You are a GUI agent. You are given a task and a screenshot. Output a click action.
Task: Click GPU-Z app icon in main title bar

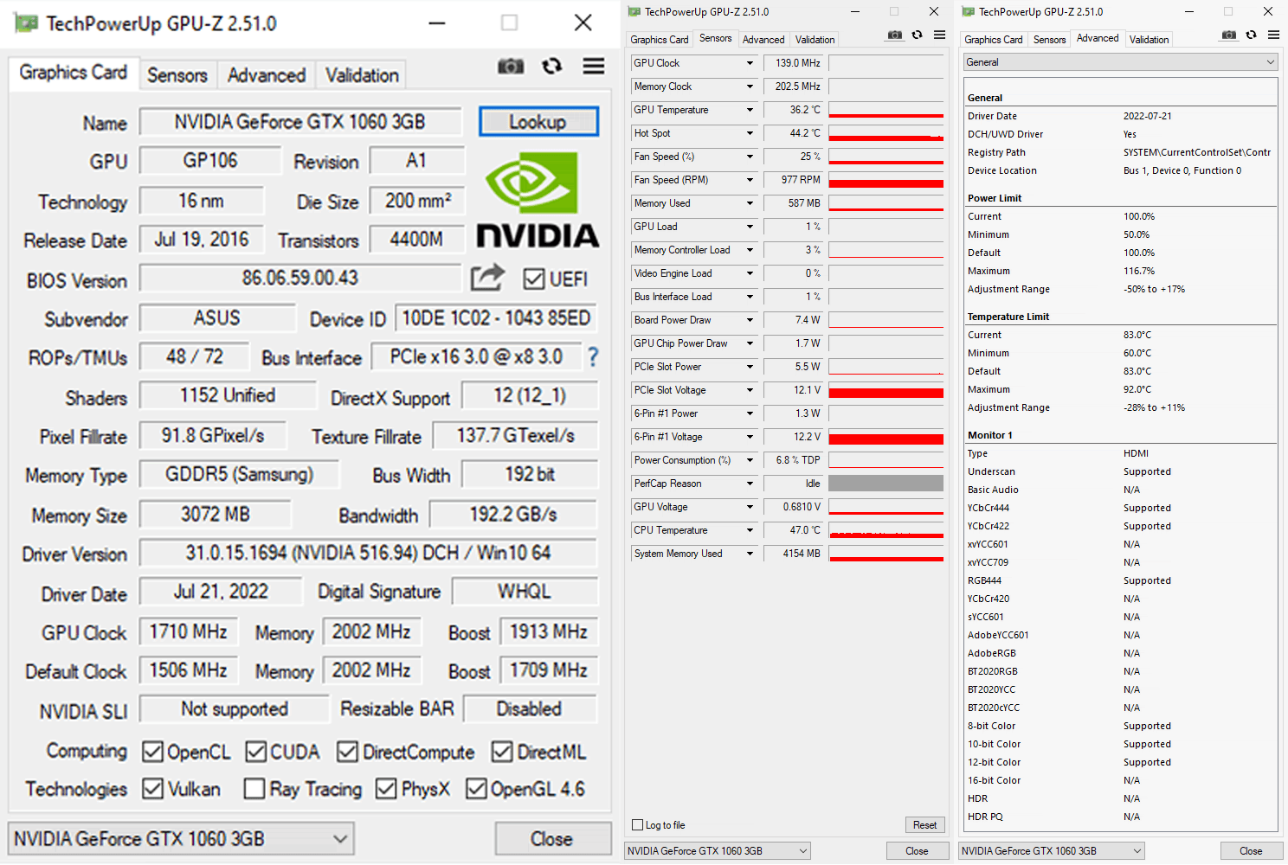[x=26, y=23]
